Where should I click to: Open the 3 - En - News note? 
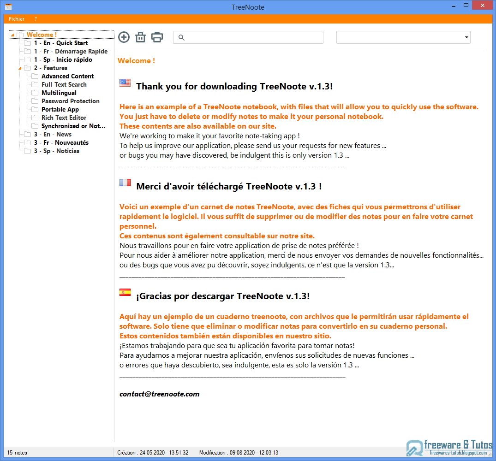pyautogui.click(x=53, y=134)
